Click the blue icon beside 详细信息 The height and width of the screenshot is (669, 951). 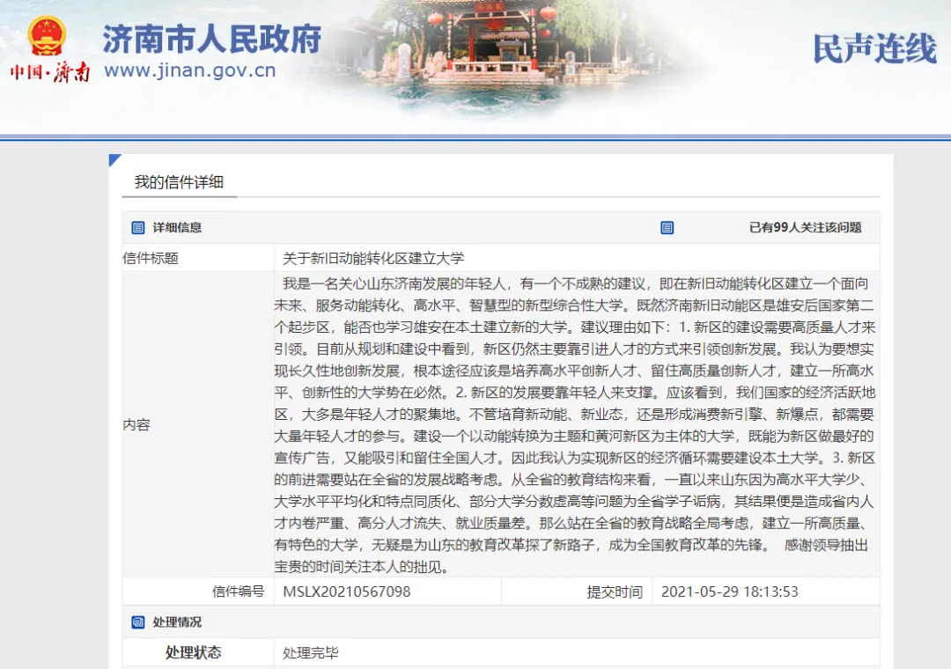(x=137, y=227)
